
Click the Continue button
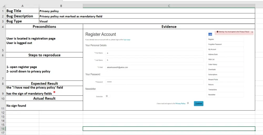coord(199,104)
